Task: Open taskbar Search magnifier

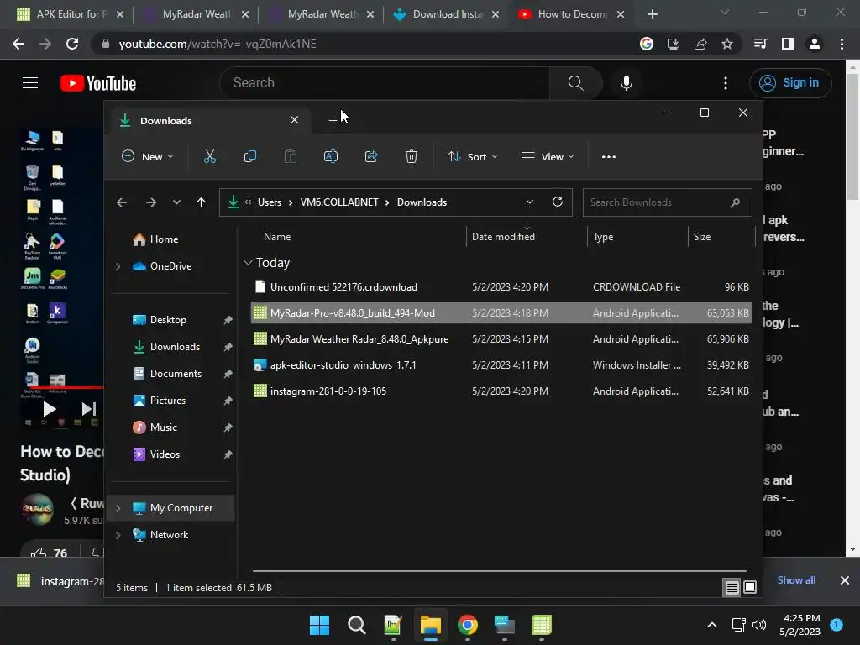Action: [x=356, y=625]
